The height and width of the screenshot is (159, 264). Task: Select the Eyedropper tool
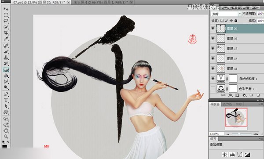(x=6, y=39)
